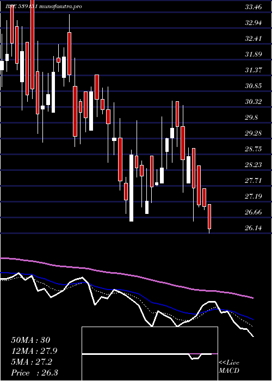Click the 29.28 price axis value
This screenshot has height=381, width=272.
pos(254,133)
